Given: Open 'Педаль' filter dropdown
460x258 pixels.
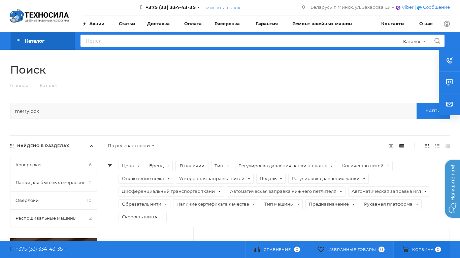Looking at the screenshot, I should pos(271,179).
